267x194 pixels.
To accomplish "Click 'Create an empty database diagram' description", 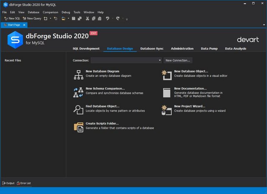I will (x=108, y=76).
